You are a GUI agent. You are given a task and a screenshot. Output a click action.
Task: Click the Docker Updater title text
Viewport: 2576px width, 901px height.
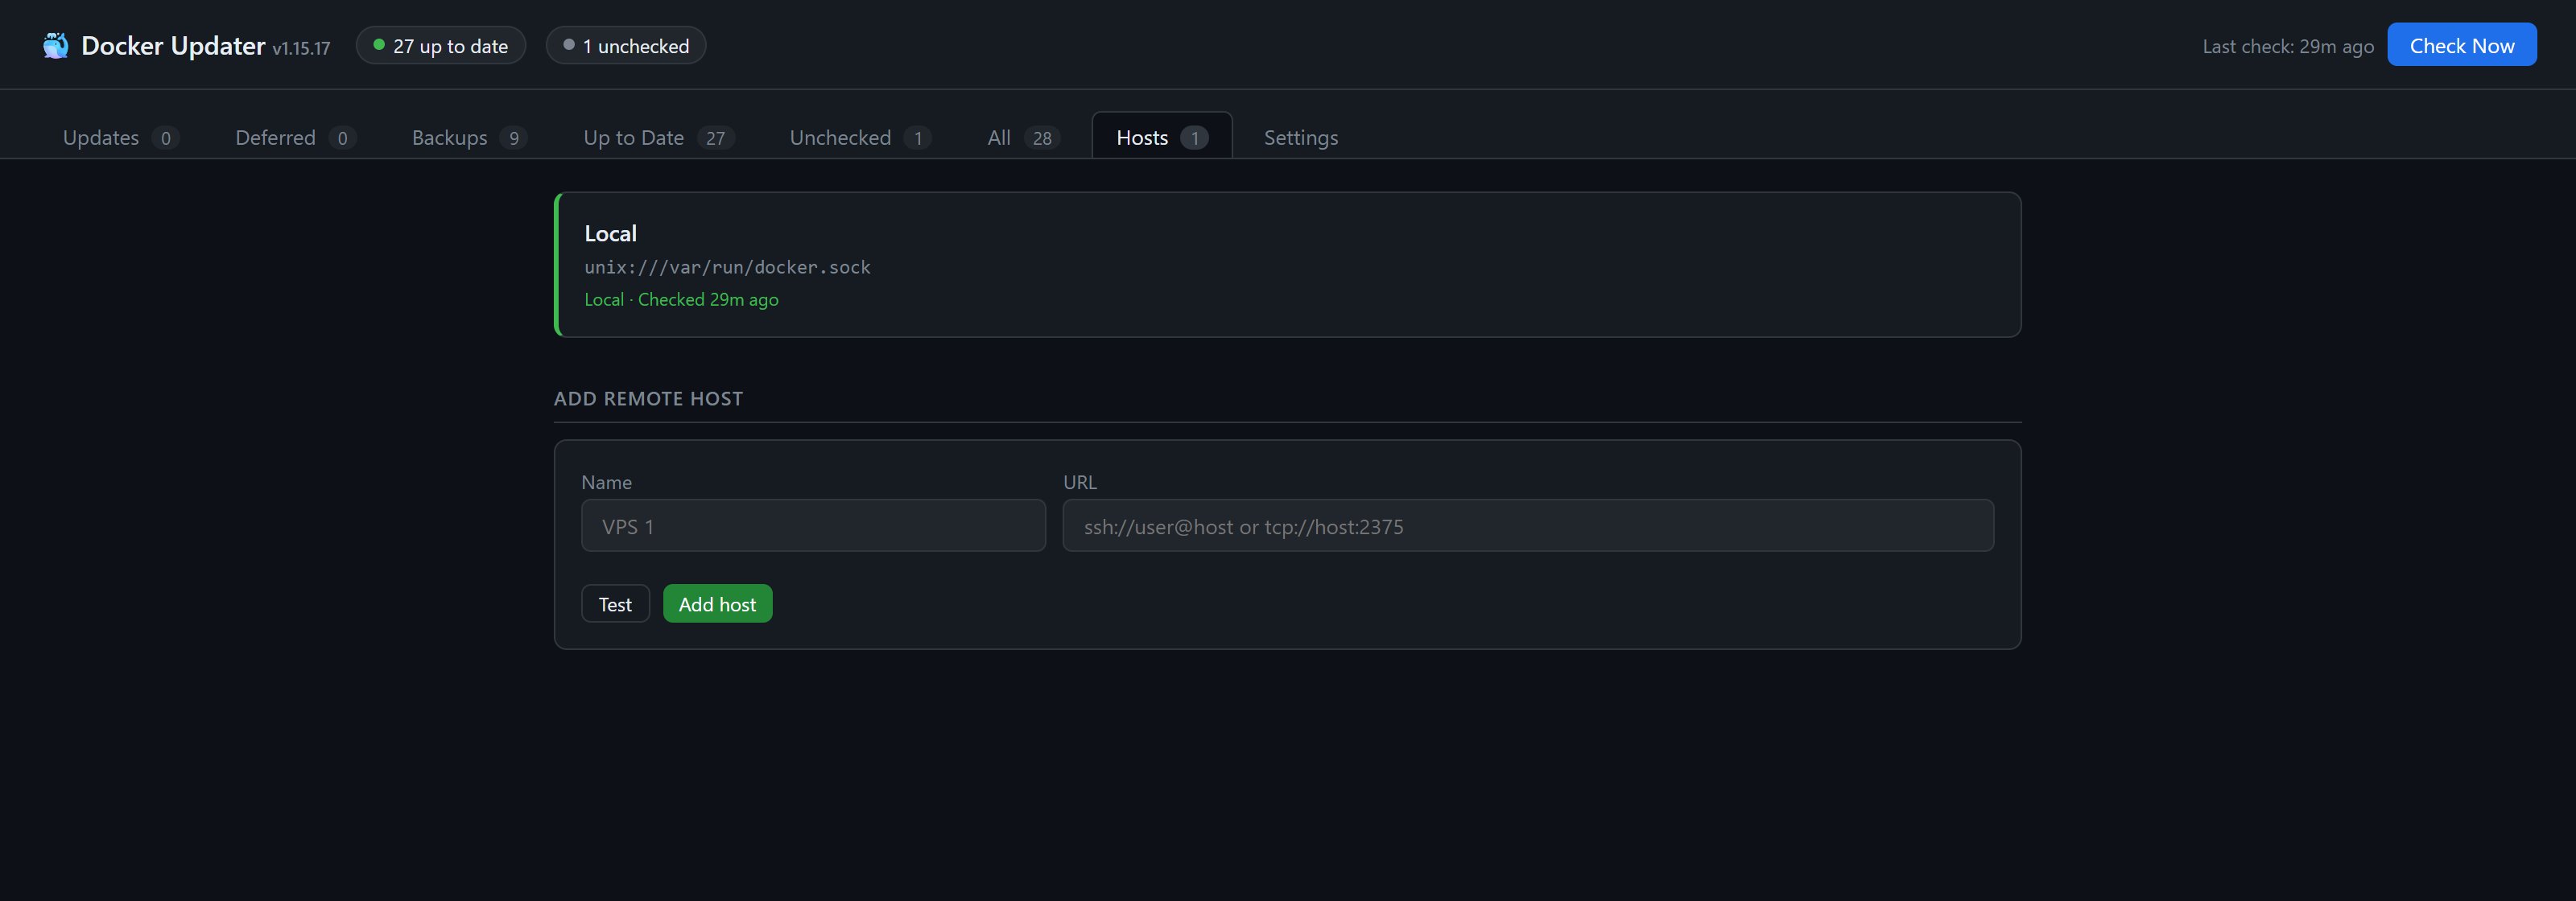tap(173, 46)
